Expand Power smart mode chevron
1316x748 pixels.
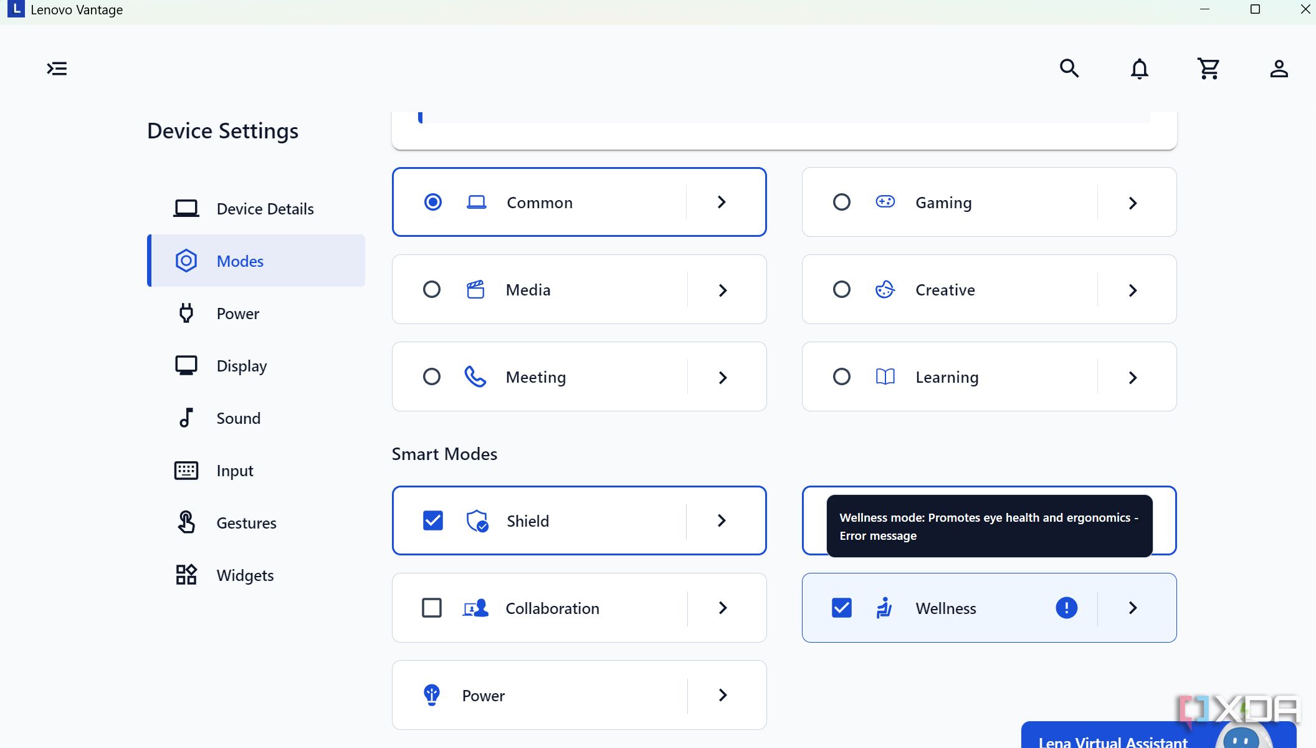(723, 695)
